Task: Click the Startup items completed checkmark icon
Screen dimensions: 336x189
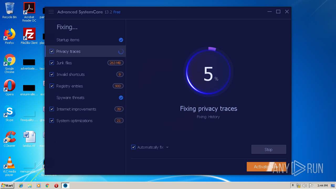Action: pyautogui.click(x=121, y=40)
